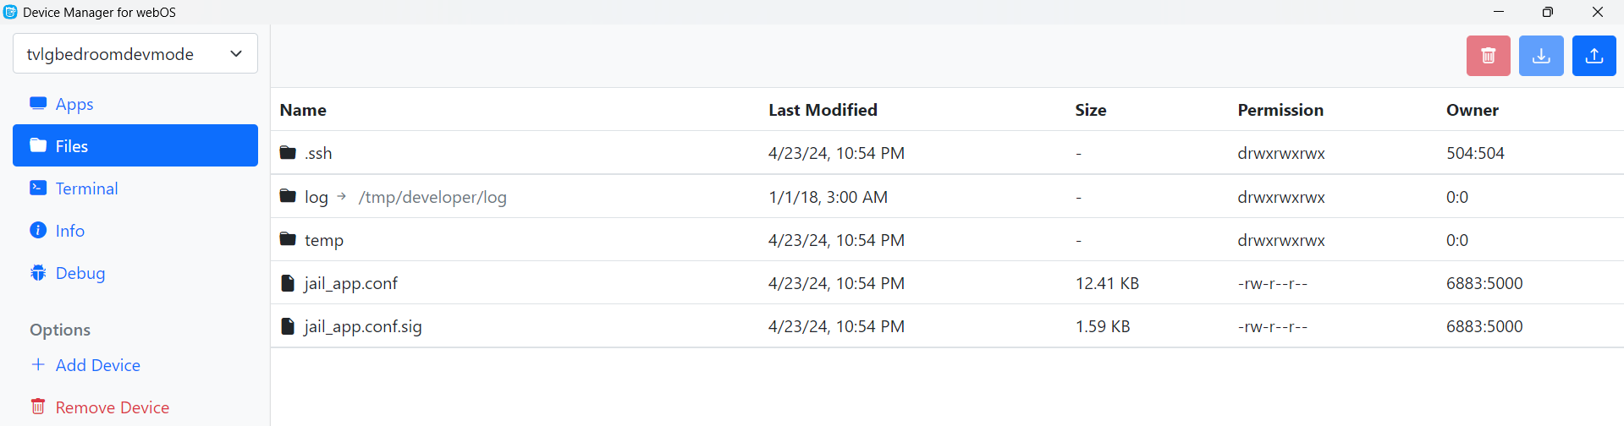1624x426 pixels.
Task: Click the download file icon button
Action: pyautogui.click(x=1541, y=56)
